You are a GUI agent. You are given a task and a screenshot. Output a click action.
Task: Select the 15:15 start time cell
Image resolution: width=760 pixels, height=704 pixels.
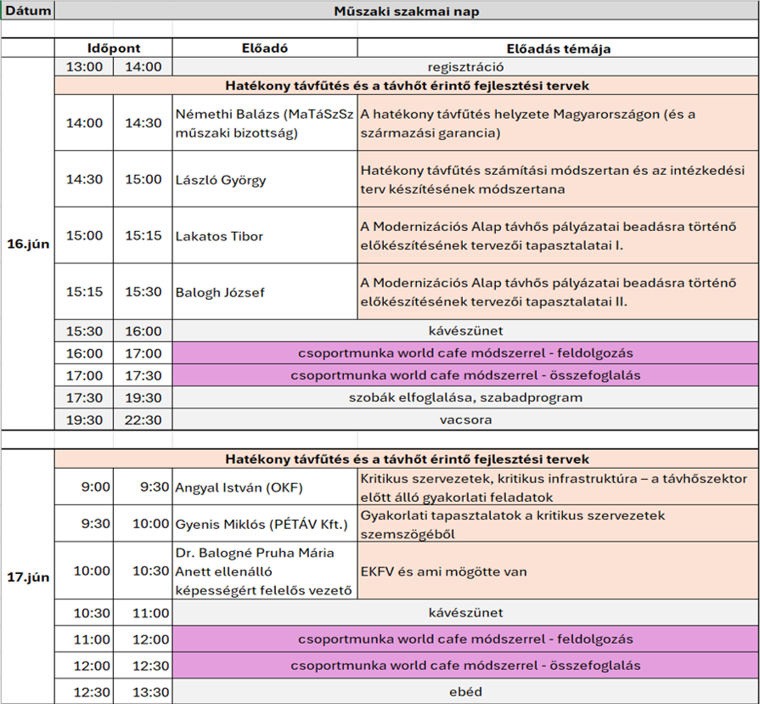click(84, 292)
